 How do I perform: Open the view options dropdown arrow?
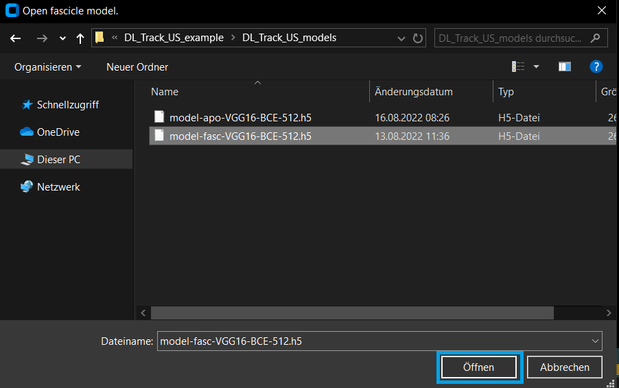[537, 66]
